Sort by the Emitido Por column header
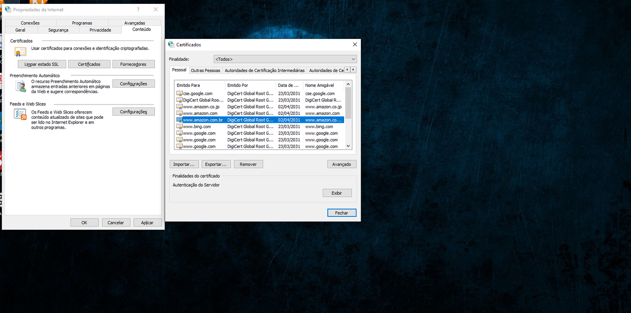 pos(250,85)
